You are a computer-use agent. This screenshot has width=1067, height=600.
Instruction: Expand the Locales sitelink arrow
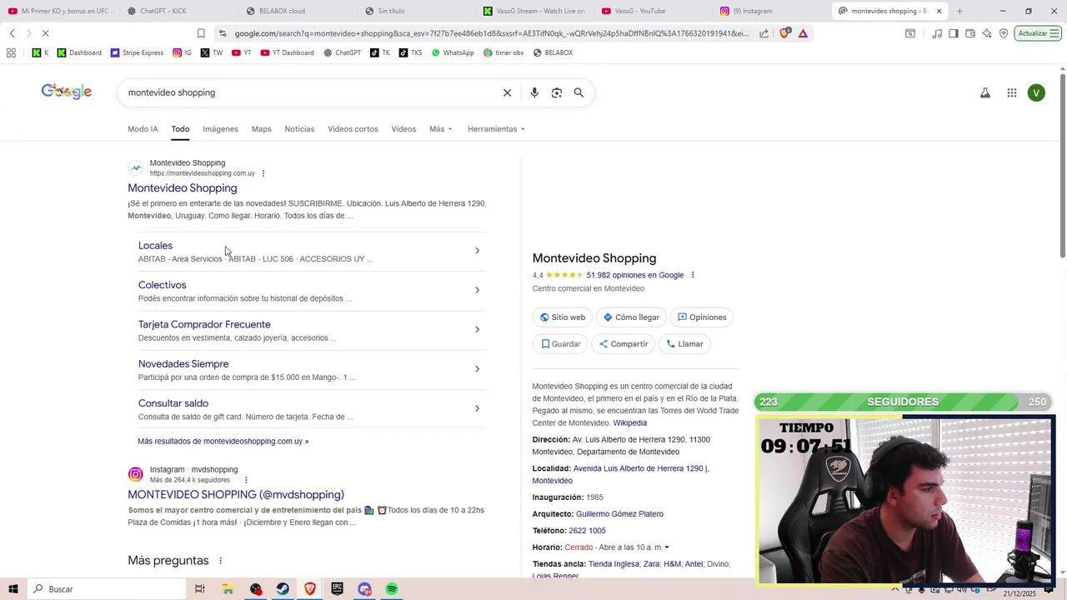click(x=477, y=251)
